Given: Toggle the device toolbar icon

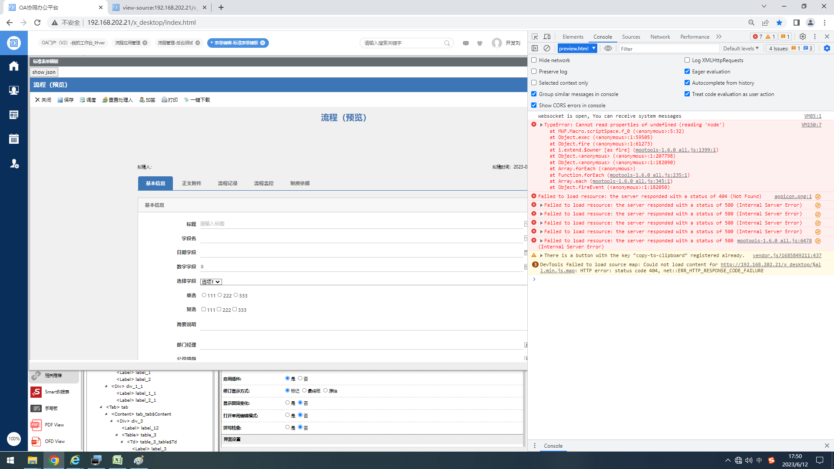Looking at the screenshot, I should [x=547, y=36].
